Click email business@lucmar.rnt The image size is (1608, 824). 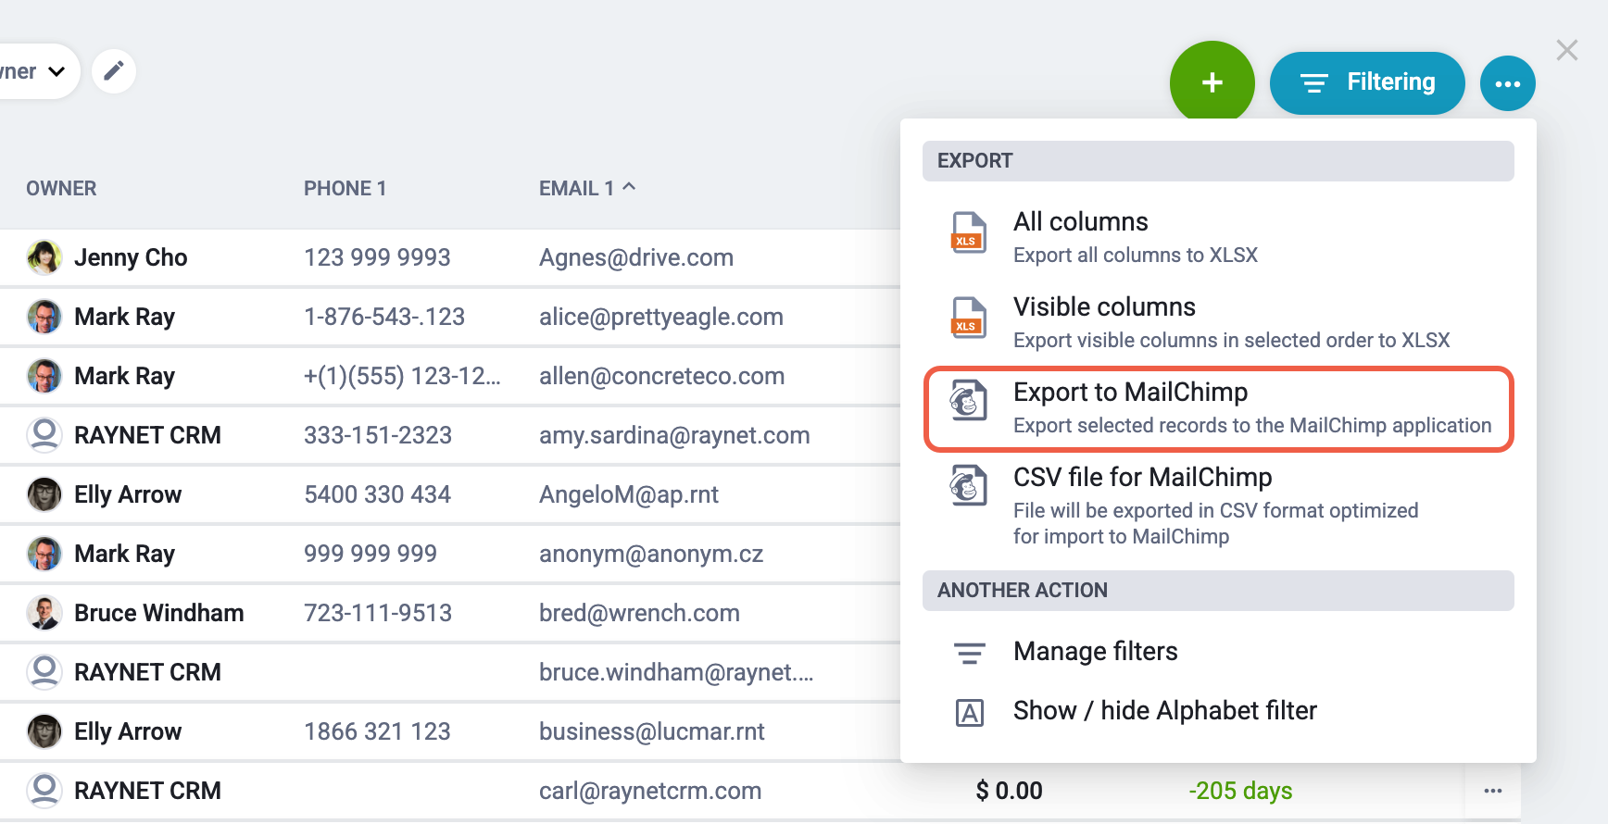click(x=652, y=731)
